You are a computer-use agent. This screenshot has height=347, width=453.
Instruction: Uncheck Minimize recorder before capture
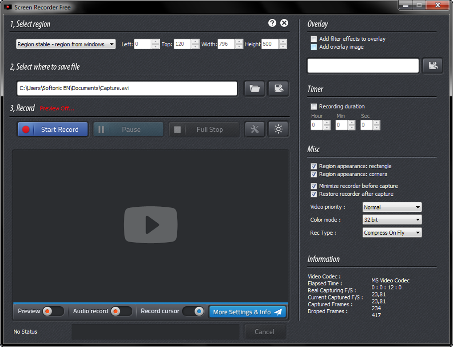(314, 186)
